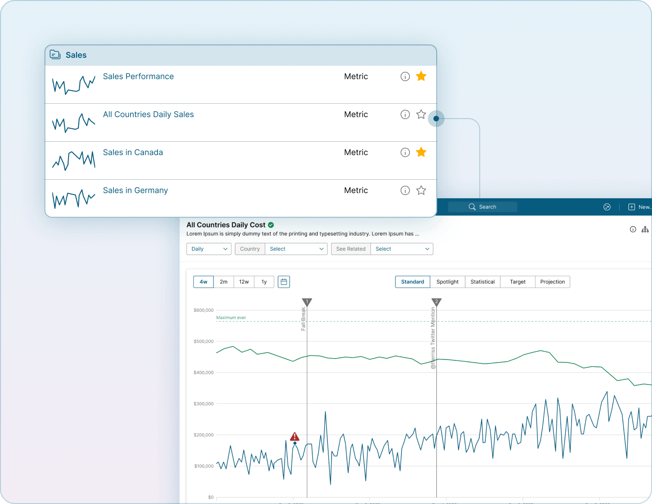This screenshot has width=652, height=504.
Task: Select the 12w time range
Action: (x=244, y=281)
